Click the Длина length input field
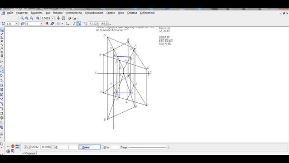This screenshot has width=289, height=163. click(95, 147)
